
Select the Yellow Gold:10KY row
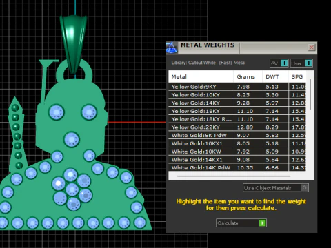click(x=237, y=95)
